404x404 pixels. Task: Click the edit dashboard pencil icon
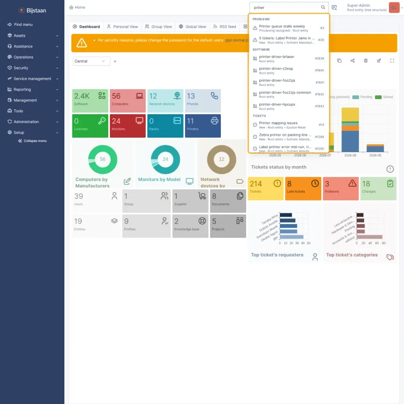click(379, 61)
